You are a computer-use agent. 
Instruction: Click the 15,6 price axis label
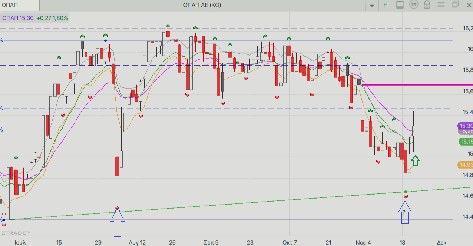click(x=468, y=91)
